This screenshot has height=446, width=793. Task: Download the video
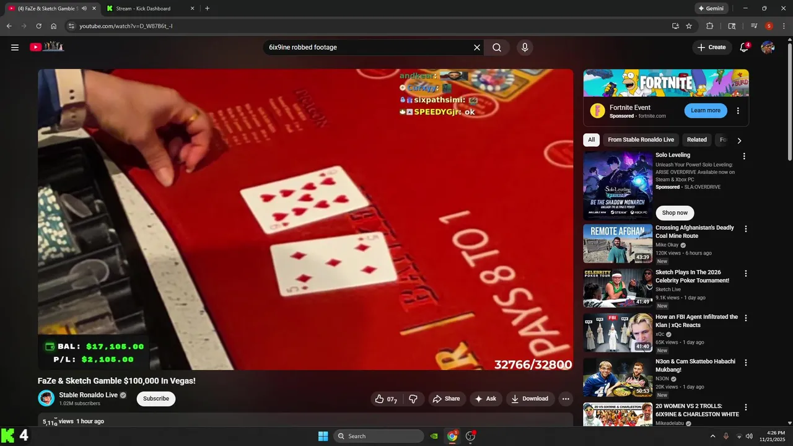(x=530, y=399)
